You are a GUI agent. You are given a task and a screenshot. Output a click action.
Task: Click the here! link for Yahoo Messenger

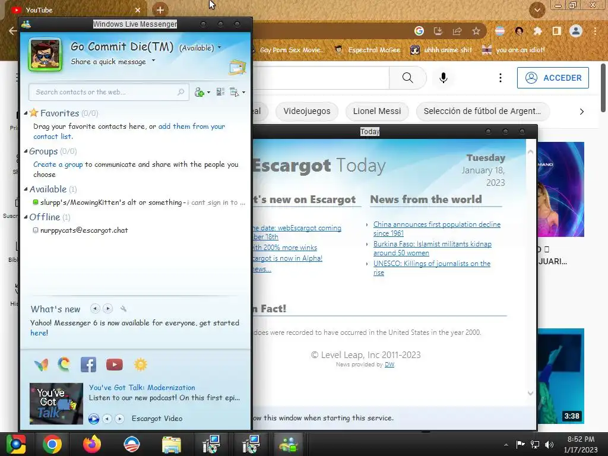coord(39,332)
